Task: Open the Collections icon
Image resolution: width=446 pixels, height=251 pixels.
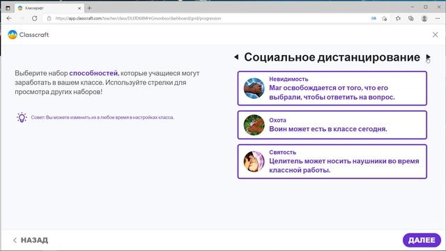Action: tap(411, 18)
